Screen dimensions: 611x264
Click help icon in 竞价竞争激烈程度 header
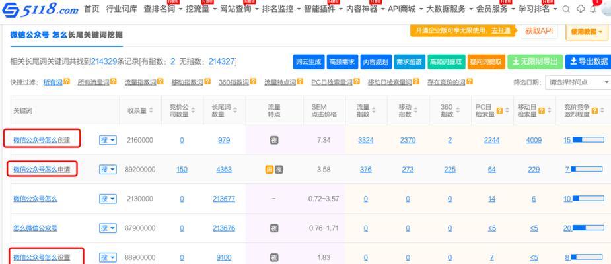pyautogui.click(x=594, y=111)
